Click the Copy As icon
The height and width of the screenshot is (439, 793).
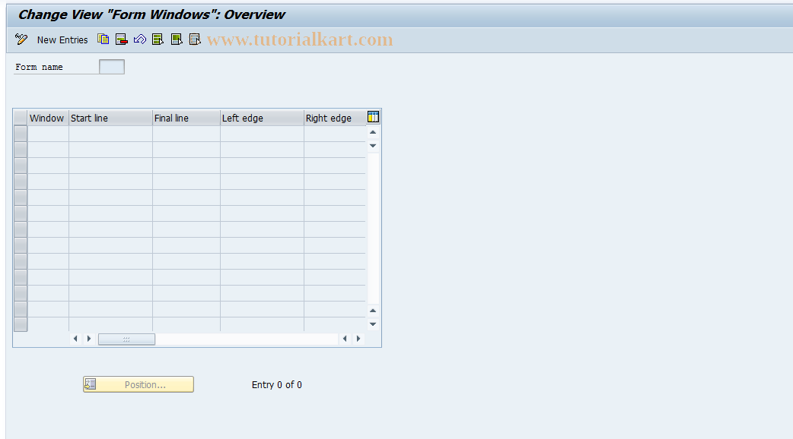(104, 39)
